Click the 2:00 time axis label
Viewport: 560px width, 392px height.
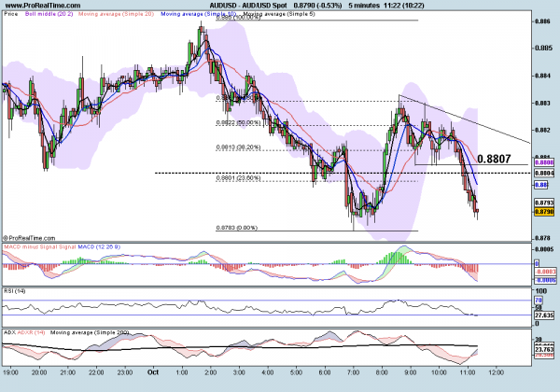[210, 372]
